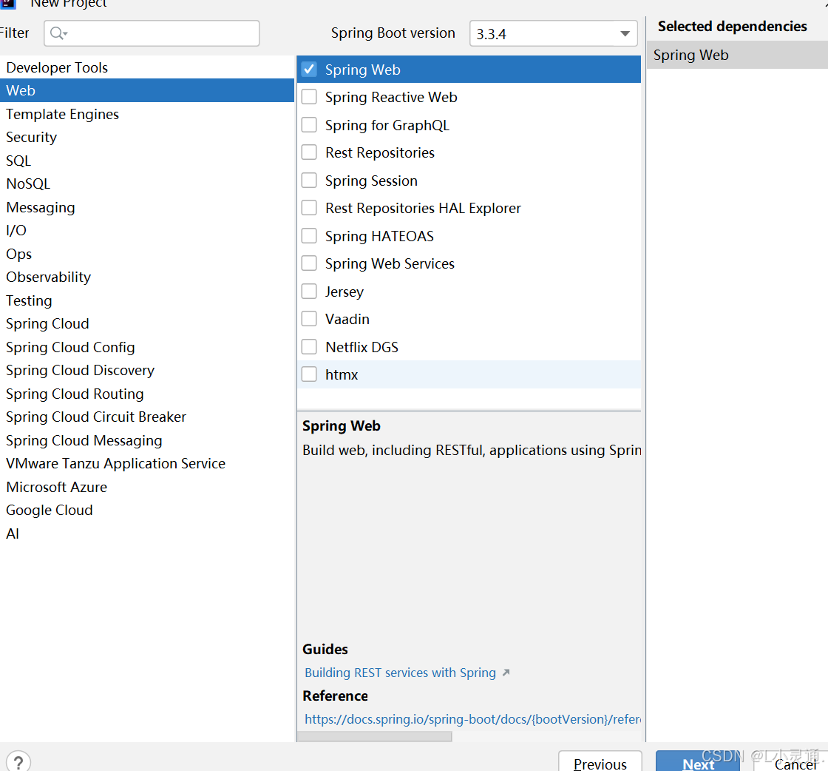Check Spring for GraphQL

tap(309, 125)
